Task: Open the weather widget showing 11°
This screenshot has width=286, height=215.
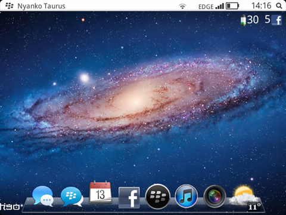Action: [x=245, y=198]
